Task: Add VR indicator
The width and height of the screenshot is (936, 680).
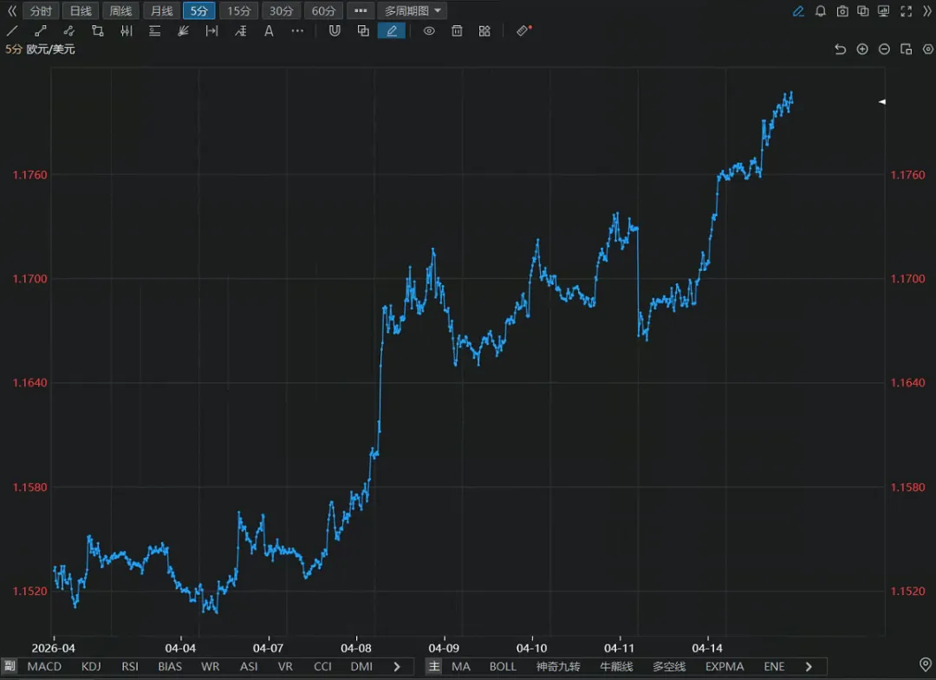Action: click(285, 666)
